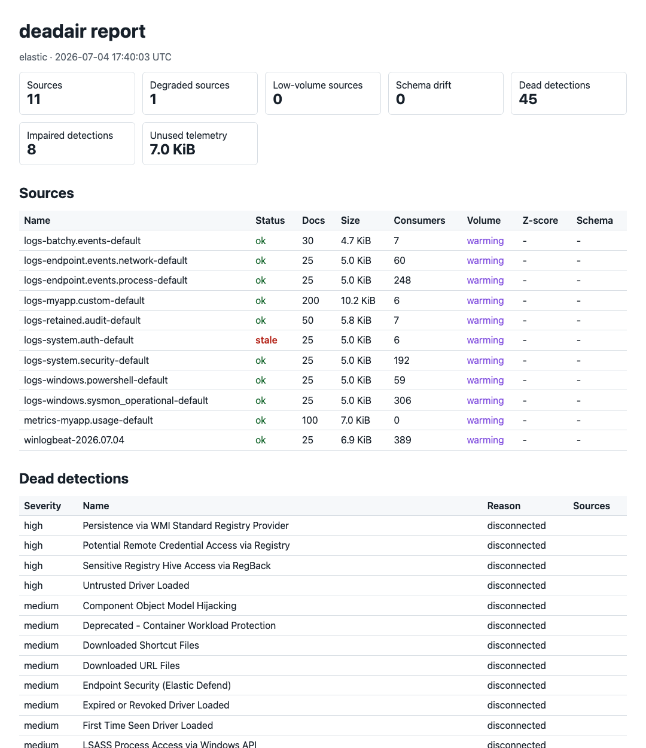The image size is (646, 748).
Task: Click the Severity column header
Action: coord(42,506)
